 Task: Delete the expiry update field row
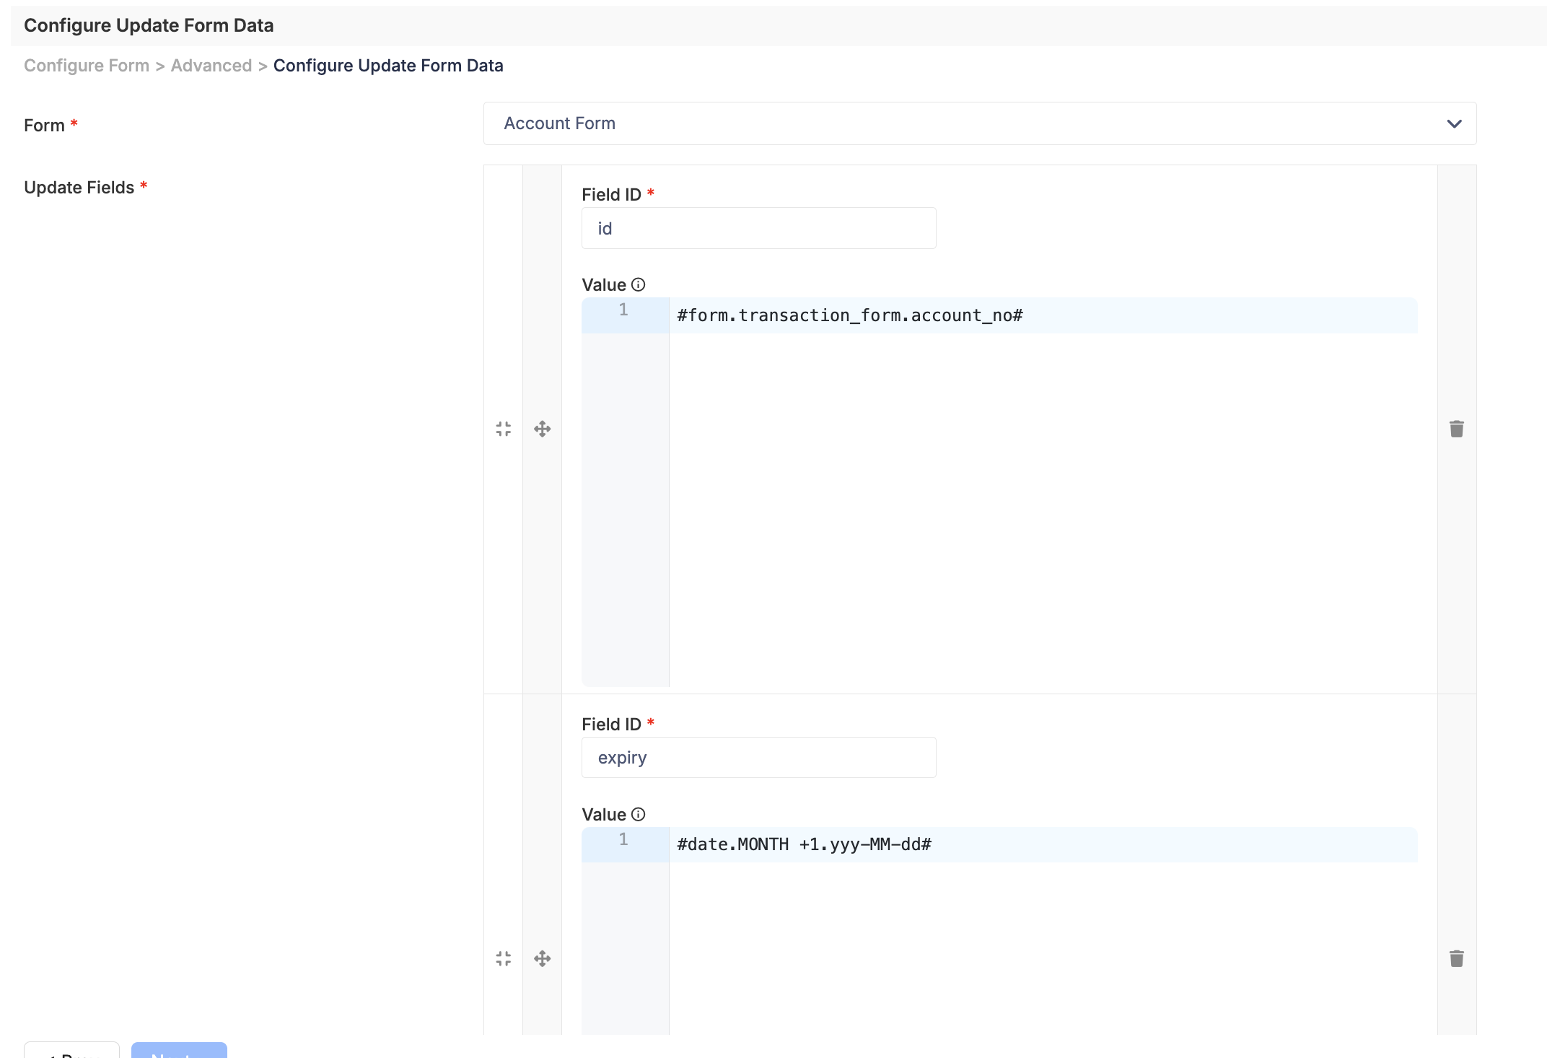click(1457, 958)
